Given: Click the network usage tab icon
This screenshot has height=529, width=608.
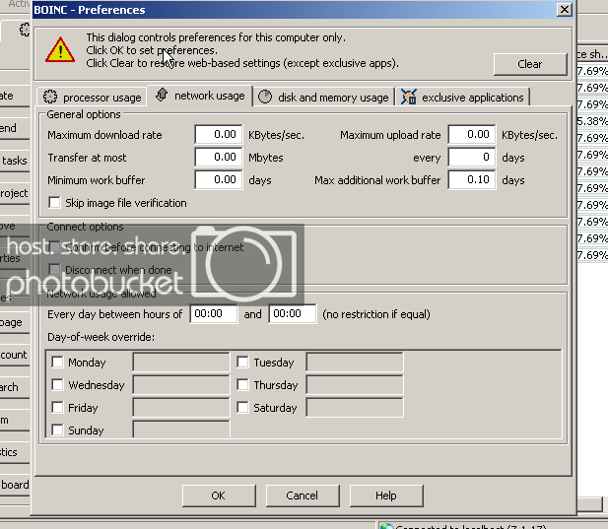Looking at the screenshot, I should 162,96.
